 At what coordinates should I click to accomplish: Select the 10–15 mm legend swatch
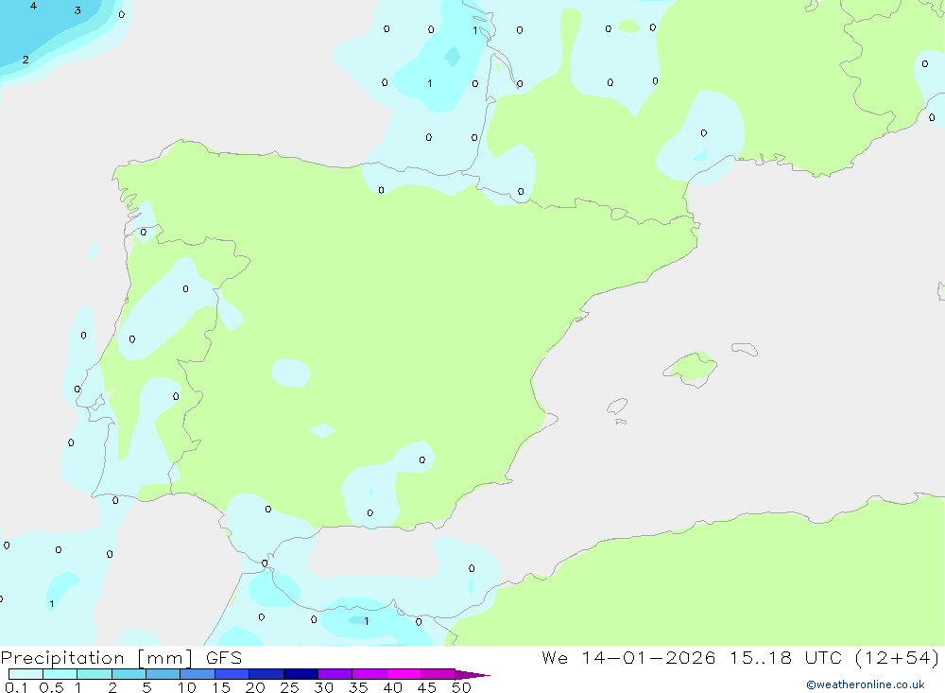pyautogui.click(x=198, y=674)
